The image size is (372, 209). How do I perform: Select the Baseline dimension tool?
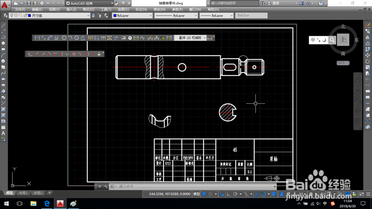pyautogui.click(x=97, y=38)
